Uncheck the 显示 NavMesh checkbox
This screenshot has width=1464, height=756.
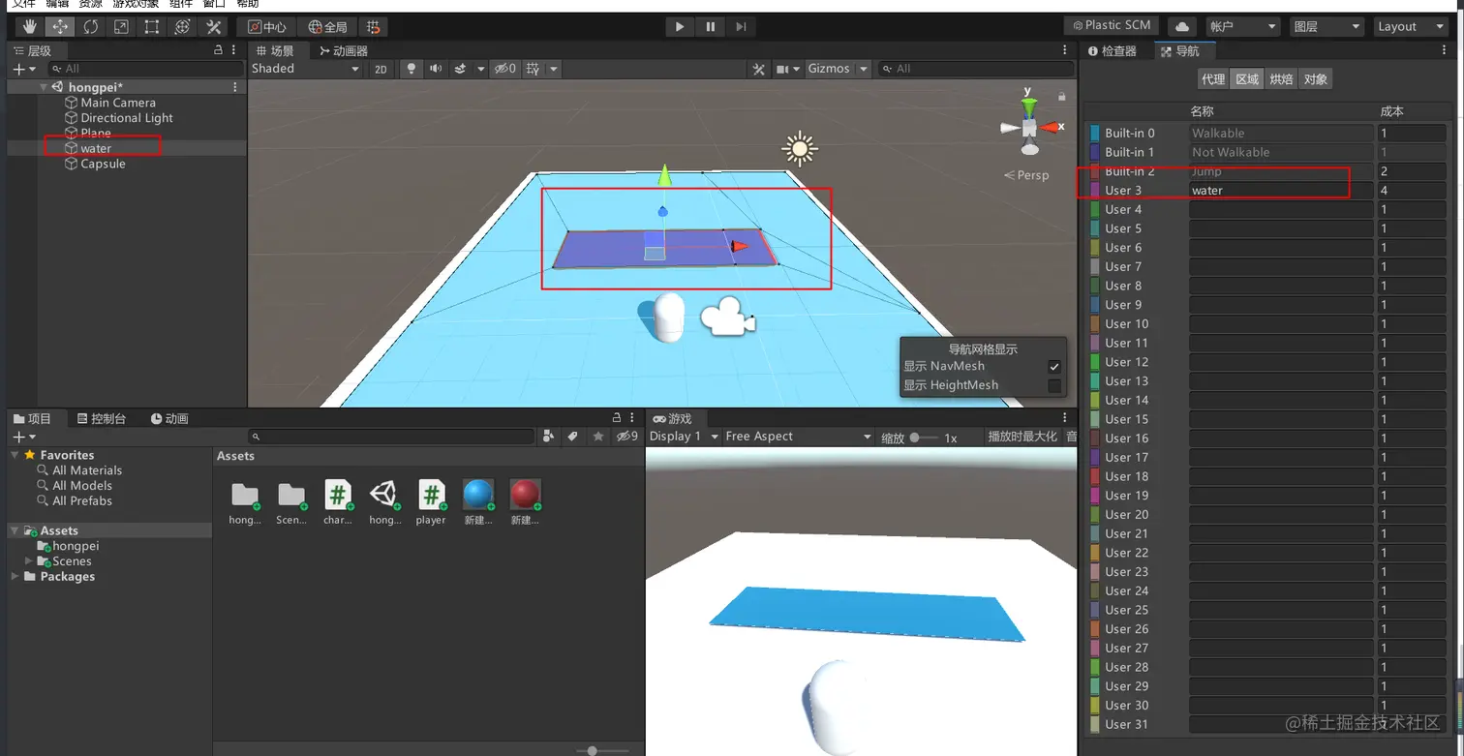[x=1054, y=367]
